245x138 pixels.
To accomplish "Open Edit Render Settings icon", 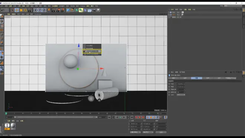I will [x=62, y=10].
